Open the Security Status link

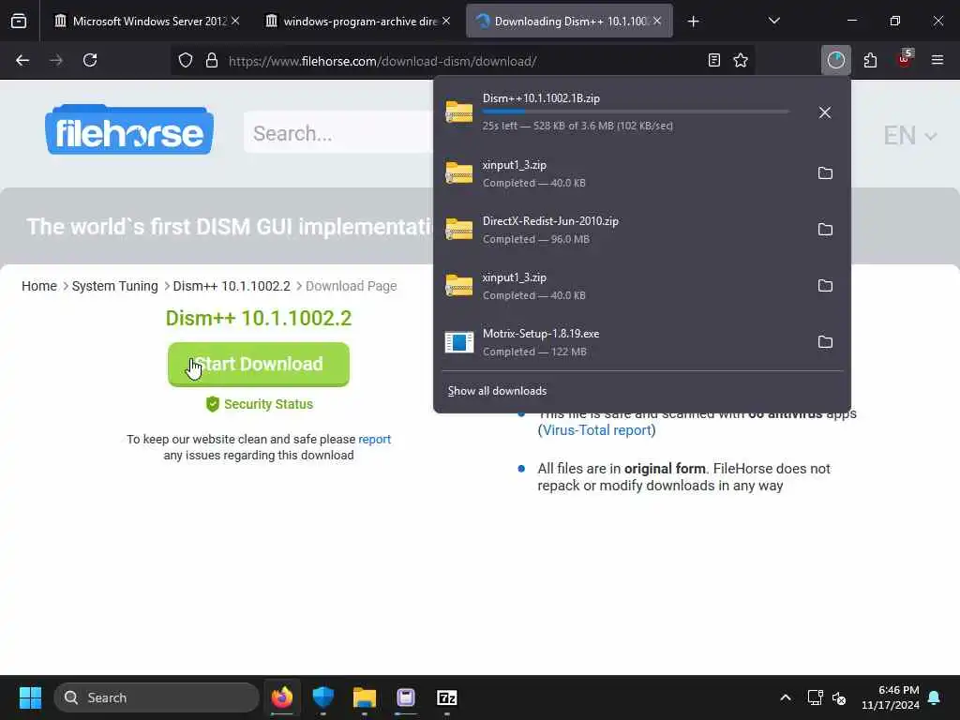coord(260,404)
